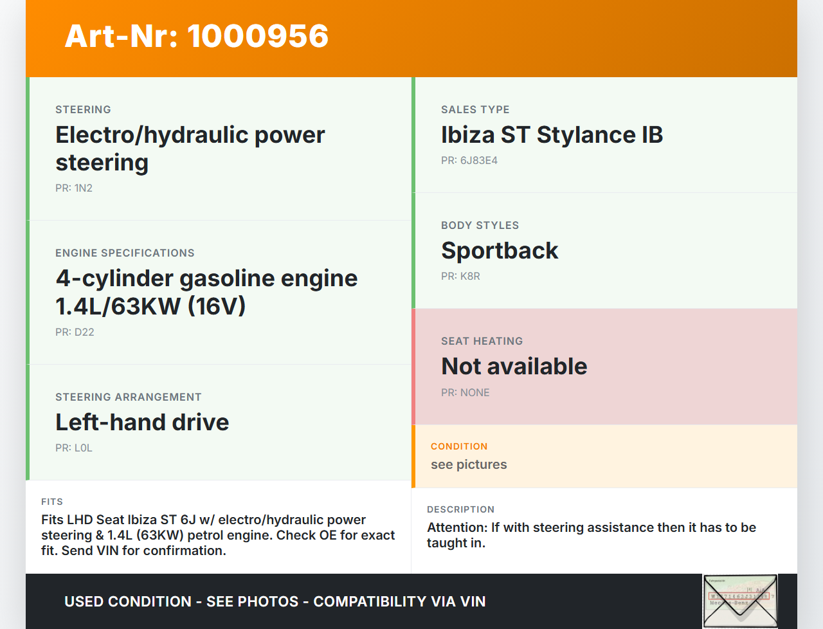The height and width of the screenshot is (629, 823).
Task: Click the PR: K8R code
Action: pyautogui.click(x=460, y=277)
